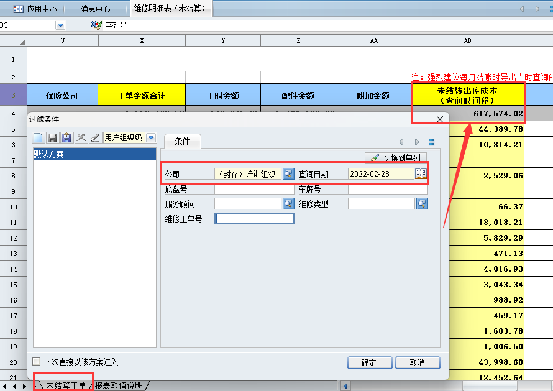The width and height of the screenshot is (553, 391).
Task: Click into the 维修工单号 input field
Action: pos(254,219)
